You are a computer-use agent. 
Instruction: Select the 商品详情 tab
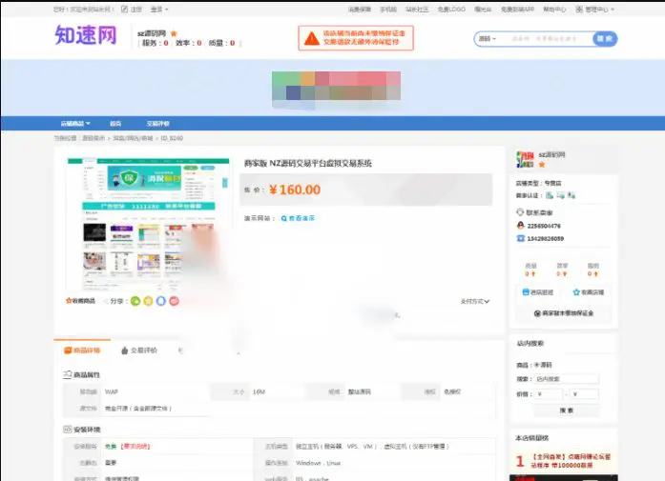pyautogui.click(x=82, y=351)
